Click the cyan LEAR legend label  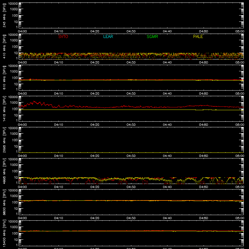coord(108,36)
